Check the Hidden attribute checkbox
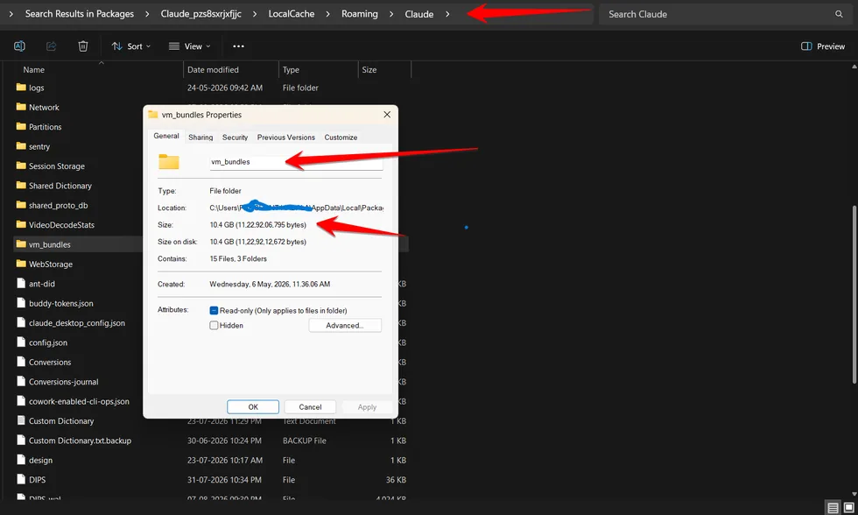Screen dimensions: 858x515 tap(214, 325)
